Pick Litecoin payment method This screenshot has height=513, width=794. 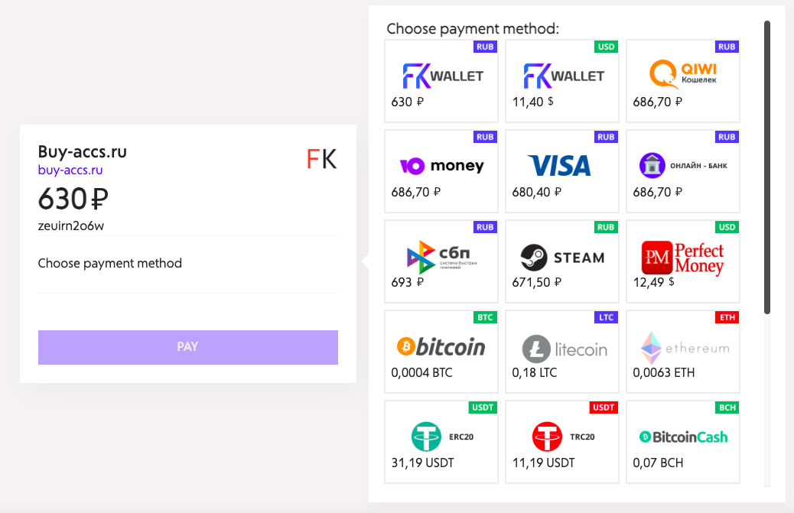[x=562, y=352]
